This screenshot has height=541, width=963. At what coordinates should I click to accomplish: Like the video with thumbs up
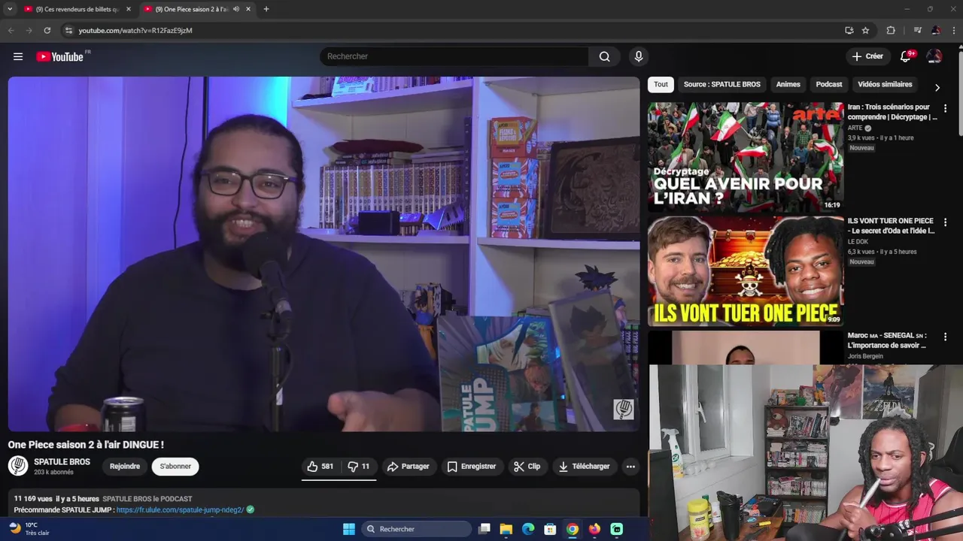[320, 467]
